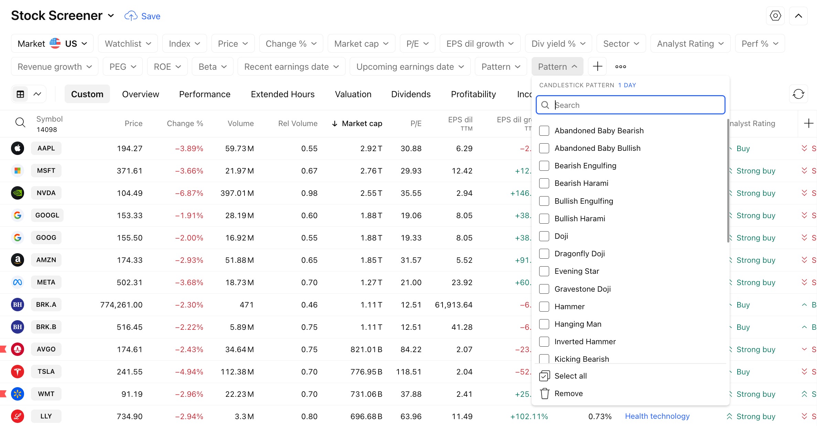Click the screener settings hexagon icon
The height and width of the screenshot is (426, 817).
(775, 16)
